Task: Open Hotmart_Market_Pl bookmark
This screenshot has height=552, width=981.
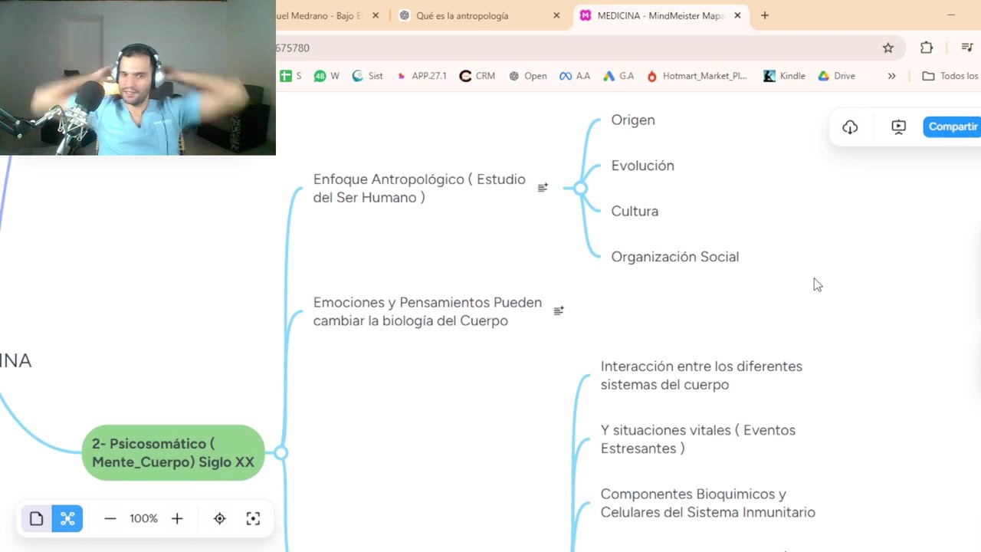Action: (697, 76)
